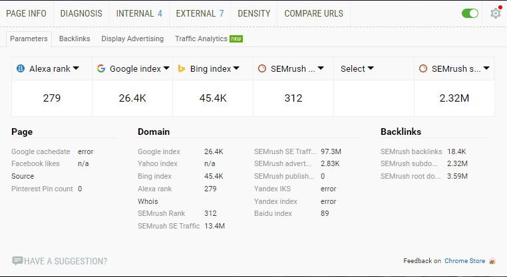Click SEMrush Rank label in Domain section
The width and height of the screenshot is (507, 277).
tap(161, 213)
